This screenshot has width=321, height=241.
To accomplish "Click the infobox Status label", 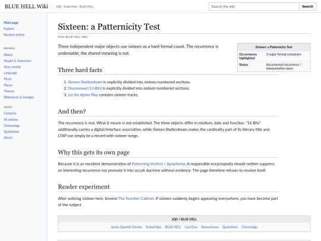I will (x=244, y=65).
